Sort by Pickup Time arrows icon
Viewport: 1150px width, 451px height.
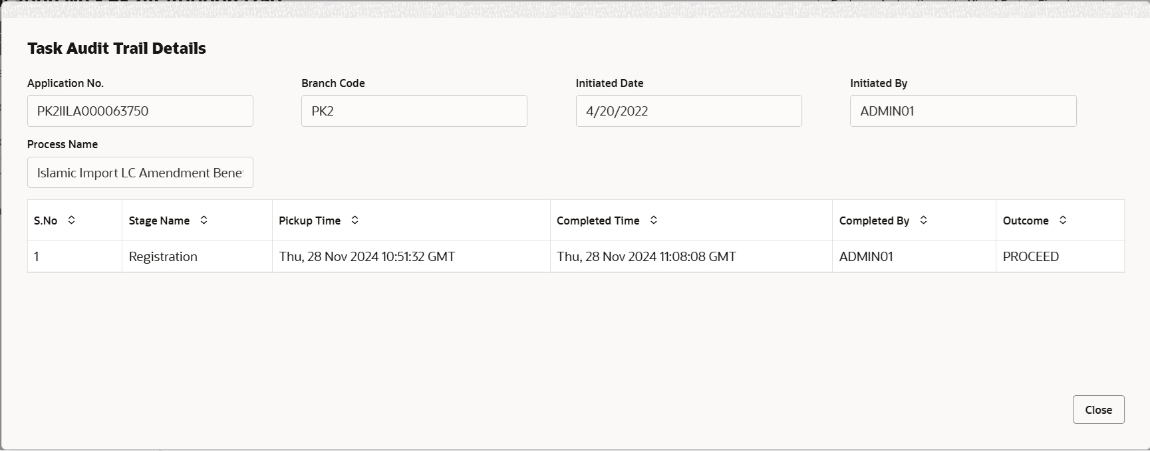(x=355, y=220)
